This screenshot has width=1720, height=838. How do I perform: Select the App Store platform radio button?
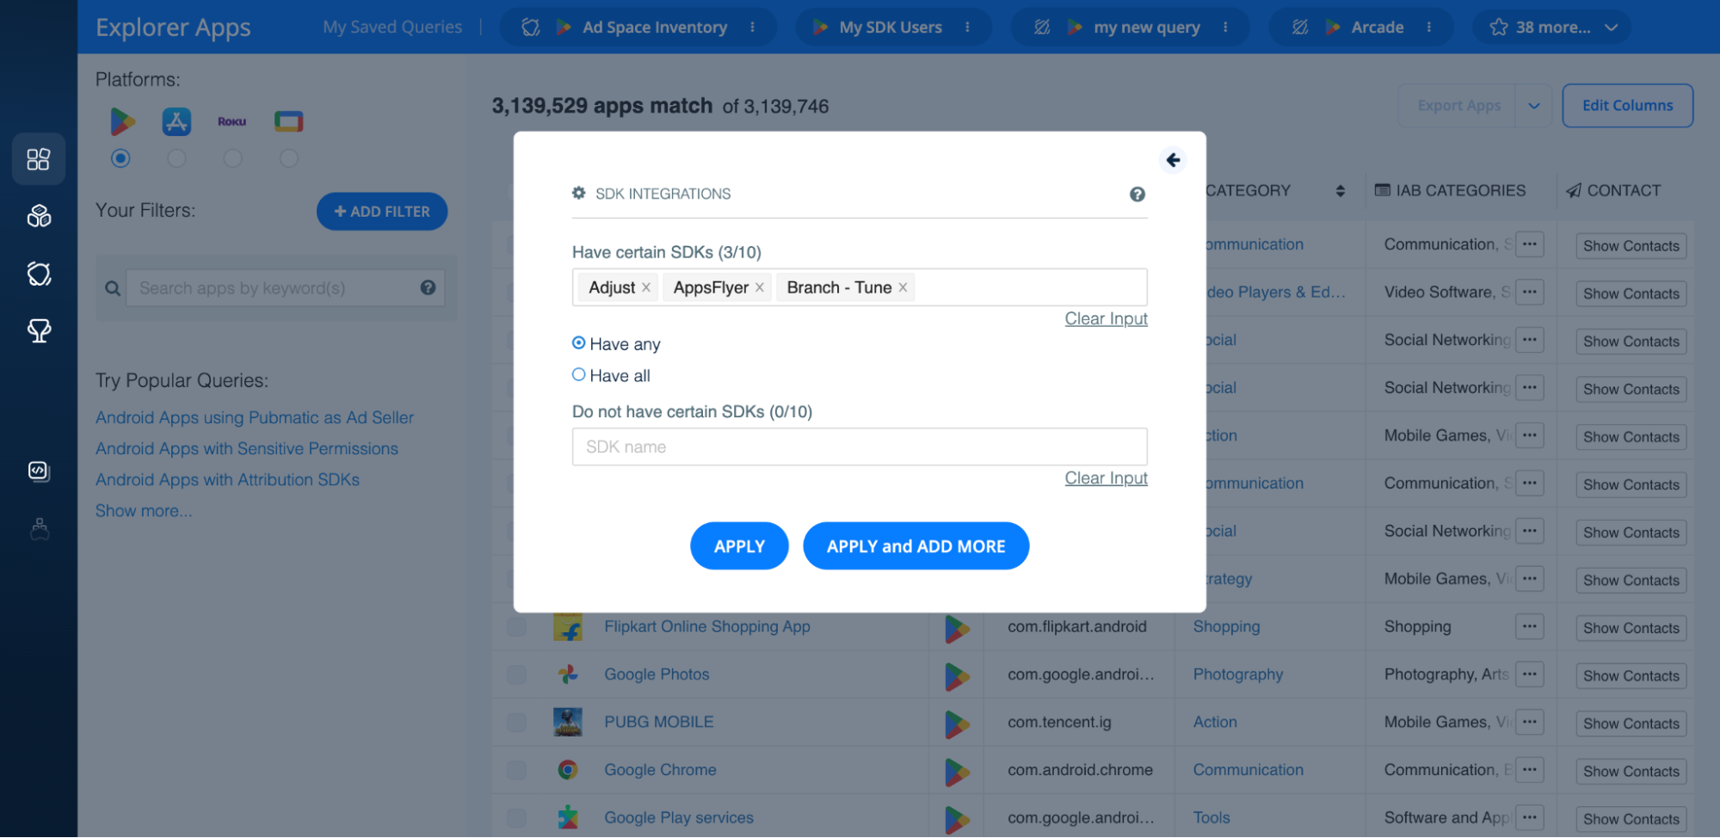click(x=176, y=158)
